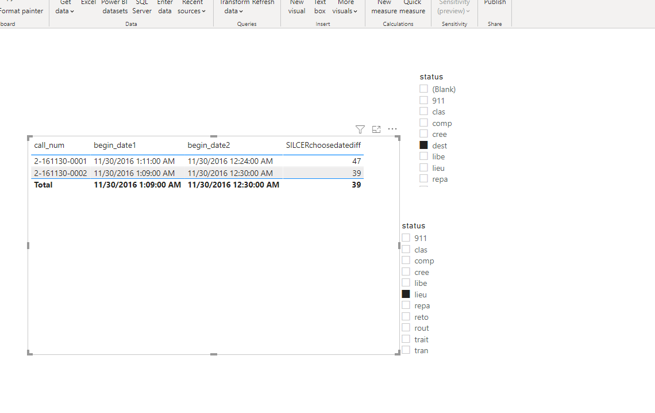Screen dimensions: 655x413
Task: Sort by begin_date1 column header
Action: (x=115, y=146)
